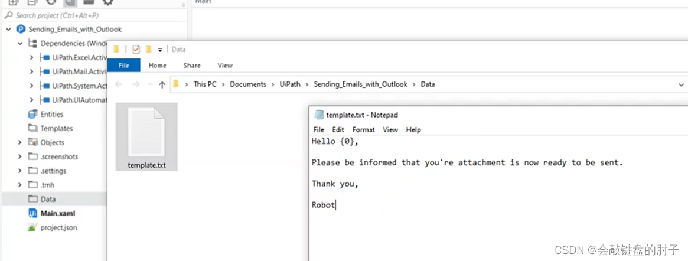Go up one folder level in Explorer

pyautogui.click(x=162, y=84)
